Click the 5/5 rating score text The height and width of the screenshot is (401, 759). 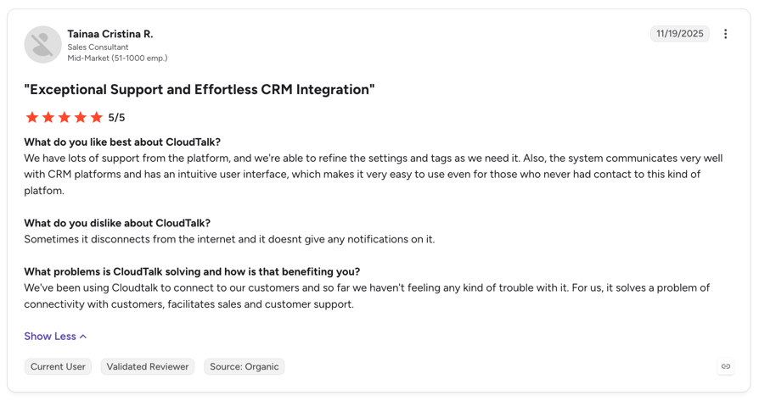pos(116,117)
